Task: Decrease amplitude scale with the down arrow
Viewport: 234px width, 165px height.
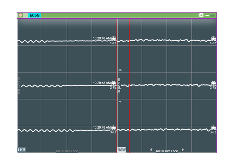Action: coord(120,102)
